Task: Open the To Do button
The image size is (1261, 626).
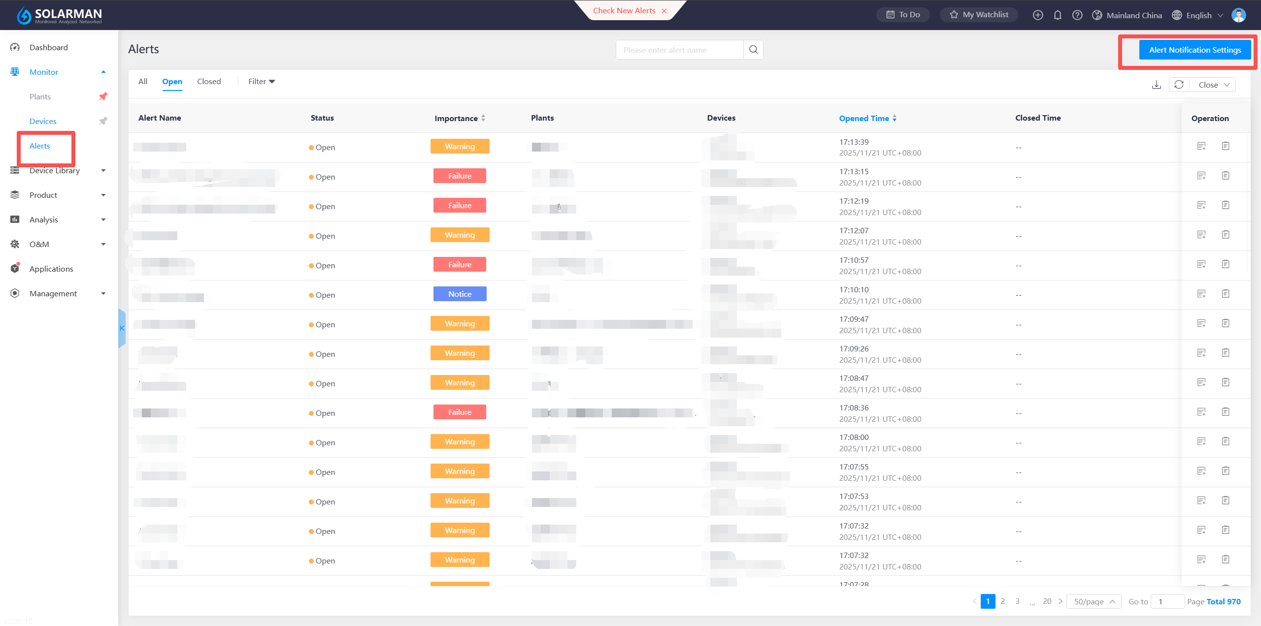Action: pos(903,15)
